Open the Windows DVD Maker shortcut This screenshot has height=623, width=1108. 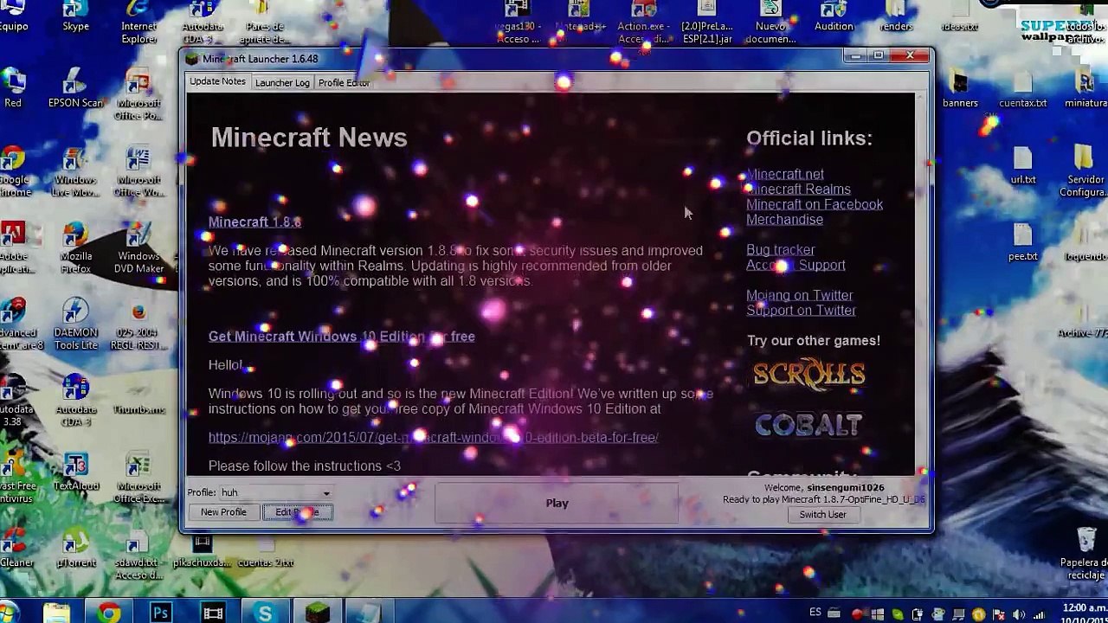tap(138, 248)
